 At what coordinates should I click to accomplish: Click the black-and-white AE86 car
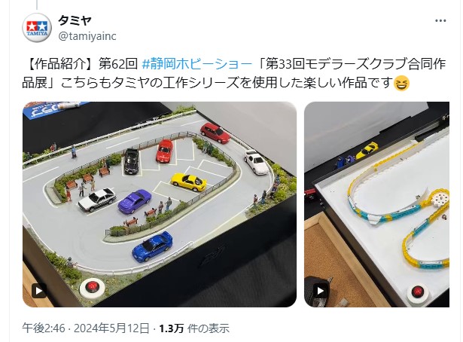(x=97, y=199)
